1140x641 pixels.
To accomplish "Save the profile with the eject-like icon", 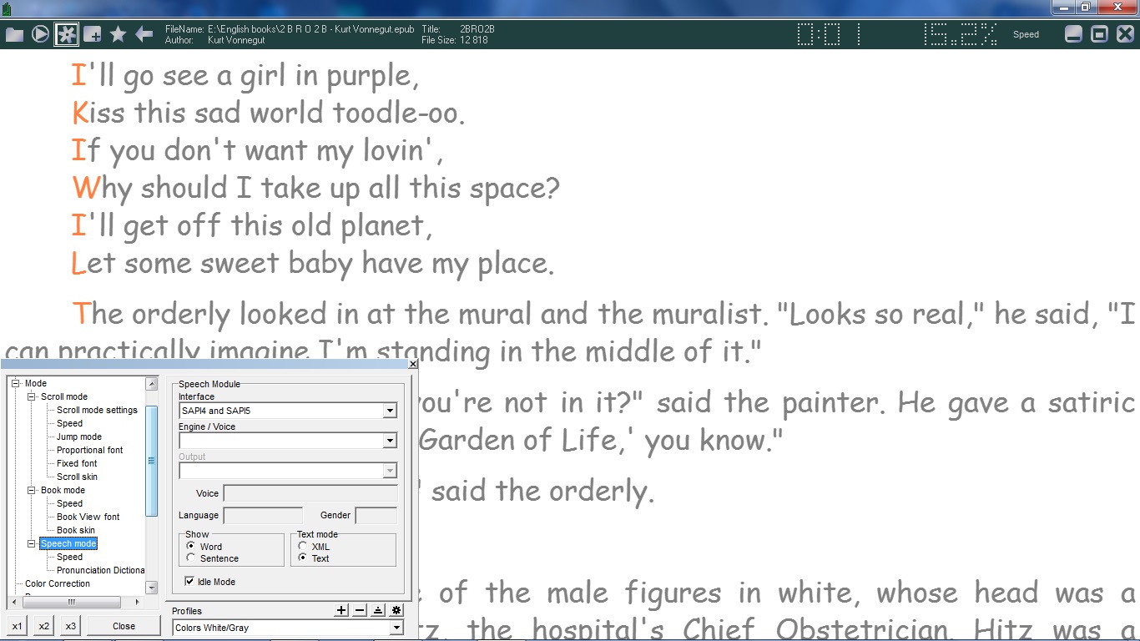I will pyautogui.click(x=378, y=611).
